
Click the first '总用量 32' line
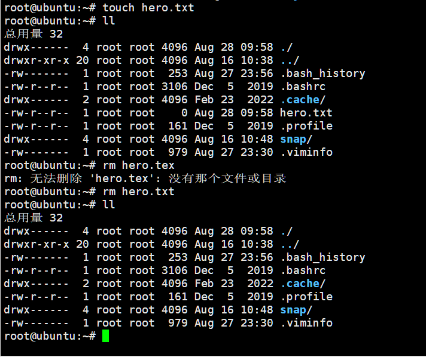coord(34,34)
